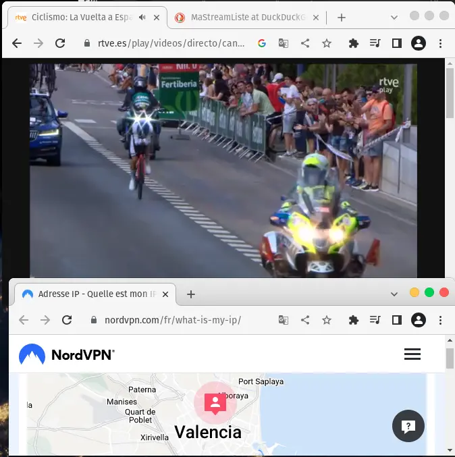Expand tab search chevron in NordVPN window
The height and width of the screenshot is (457, 455).
[394, 294]
